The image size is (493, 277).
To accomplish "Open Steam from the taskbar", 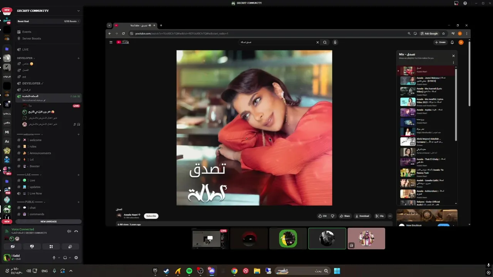I will (166, 271).
